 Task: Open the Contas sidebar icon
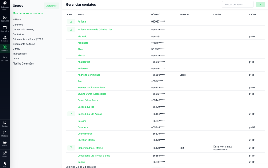click(5, 123)
